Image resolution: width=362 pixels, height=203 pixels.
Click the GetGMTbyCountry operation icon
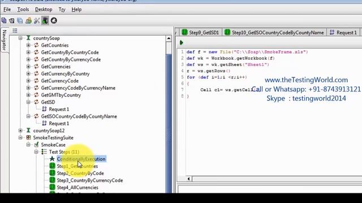click(x=36, y=95)
